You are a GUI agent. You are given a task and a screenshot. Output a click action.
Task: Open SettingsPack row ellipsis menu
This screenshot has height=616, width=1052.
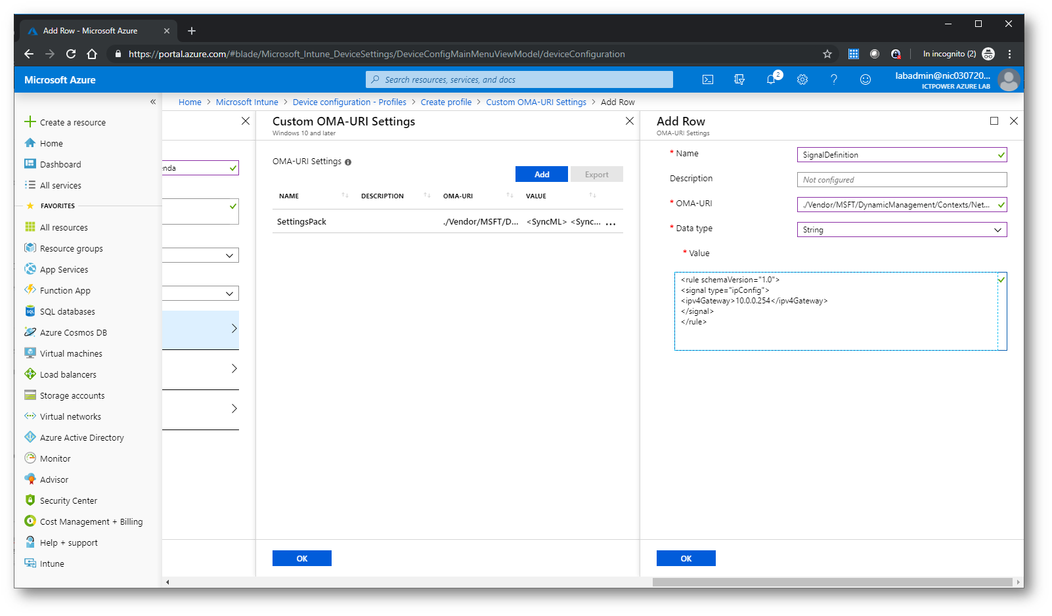click(x=611, y=223)
